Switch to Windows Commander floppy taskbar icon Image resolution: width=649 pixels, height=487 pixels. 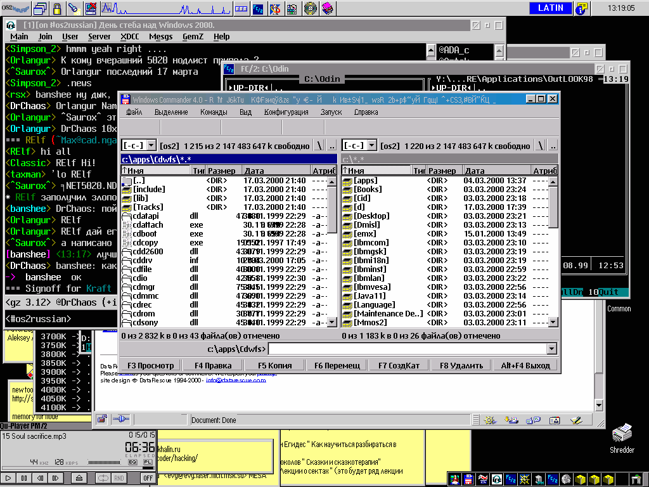click(x=468, y=479)
